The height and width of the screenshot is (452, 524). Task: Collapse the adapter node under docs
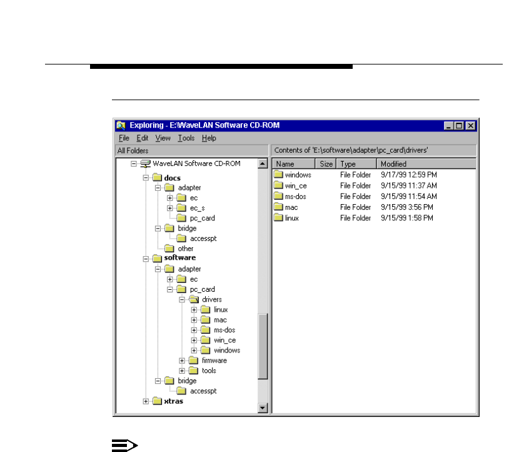coord(158,188)
